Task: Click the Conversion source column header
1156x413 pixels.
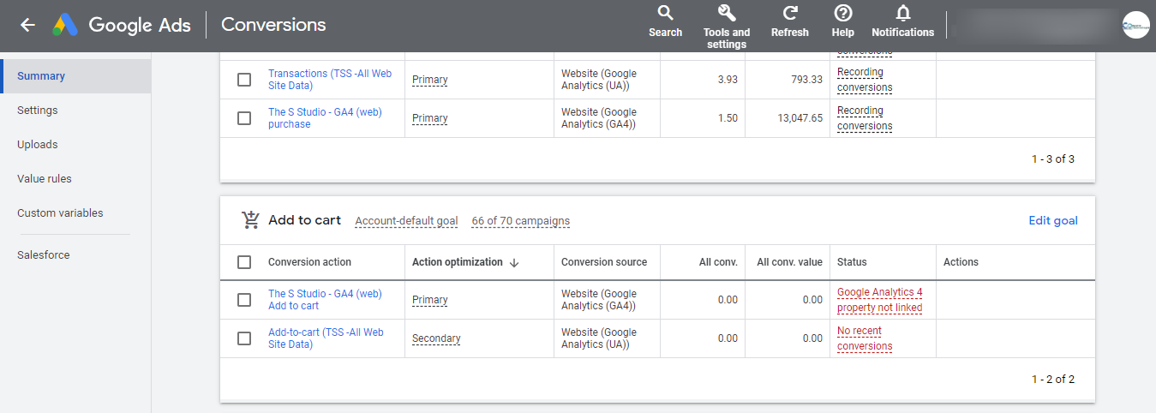Action: point(604,262)
